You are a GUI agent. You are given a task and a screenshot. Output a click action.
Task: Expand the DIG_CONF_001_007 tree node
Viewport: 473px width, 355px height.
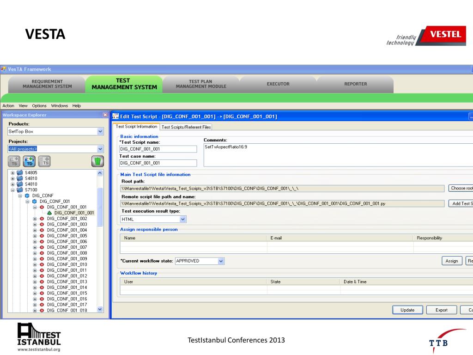pyautogui.click(x=35, y=248)
